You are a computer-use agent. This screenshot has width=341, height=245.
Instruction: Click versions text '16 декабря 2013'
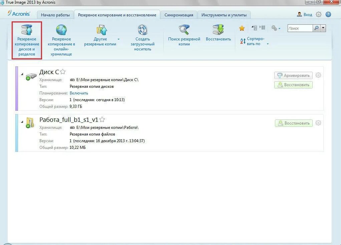[110, 141]
